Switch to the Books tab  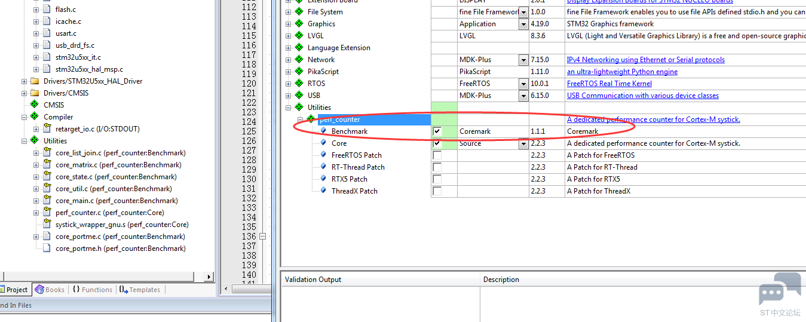pos(50,290)
